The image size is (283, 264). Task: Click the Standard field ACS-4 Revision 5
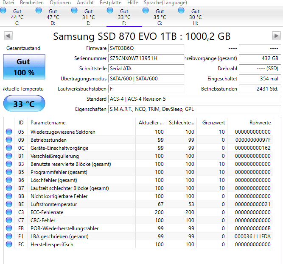click(194, 99)
